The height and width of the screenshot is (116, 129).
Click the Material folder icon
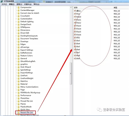19,84
